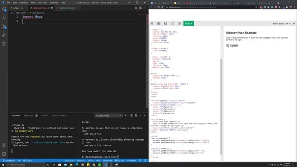This screenshot has width=297, height=167.
Task: Open the Extensions view in VS Code
Action: (x=4, y=44)
